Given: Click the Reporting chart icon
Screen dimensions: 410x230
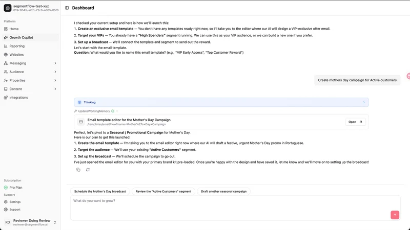Looking at the screenshot, I should [x=6, y=46].
